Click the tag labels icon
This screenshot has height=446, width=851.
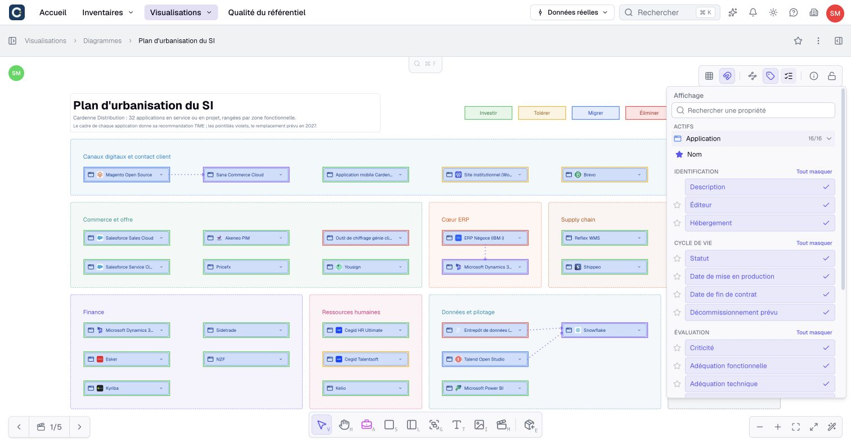click(x=771, y=76)
